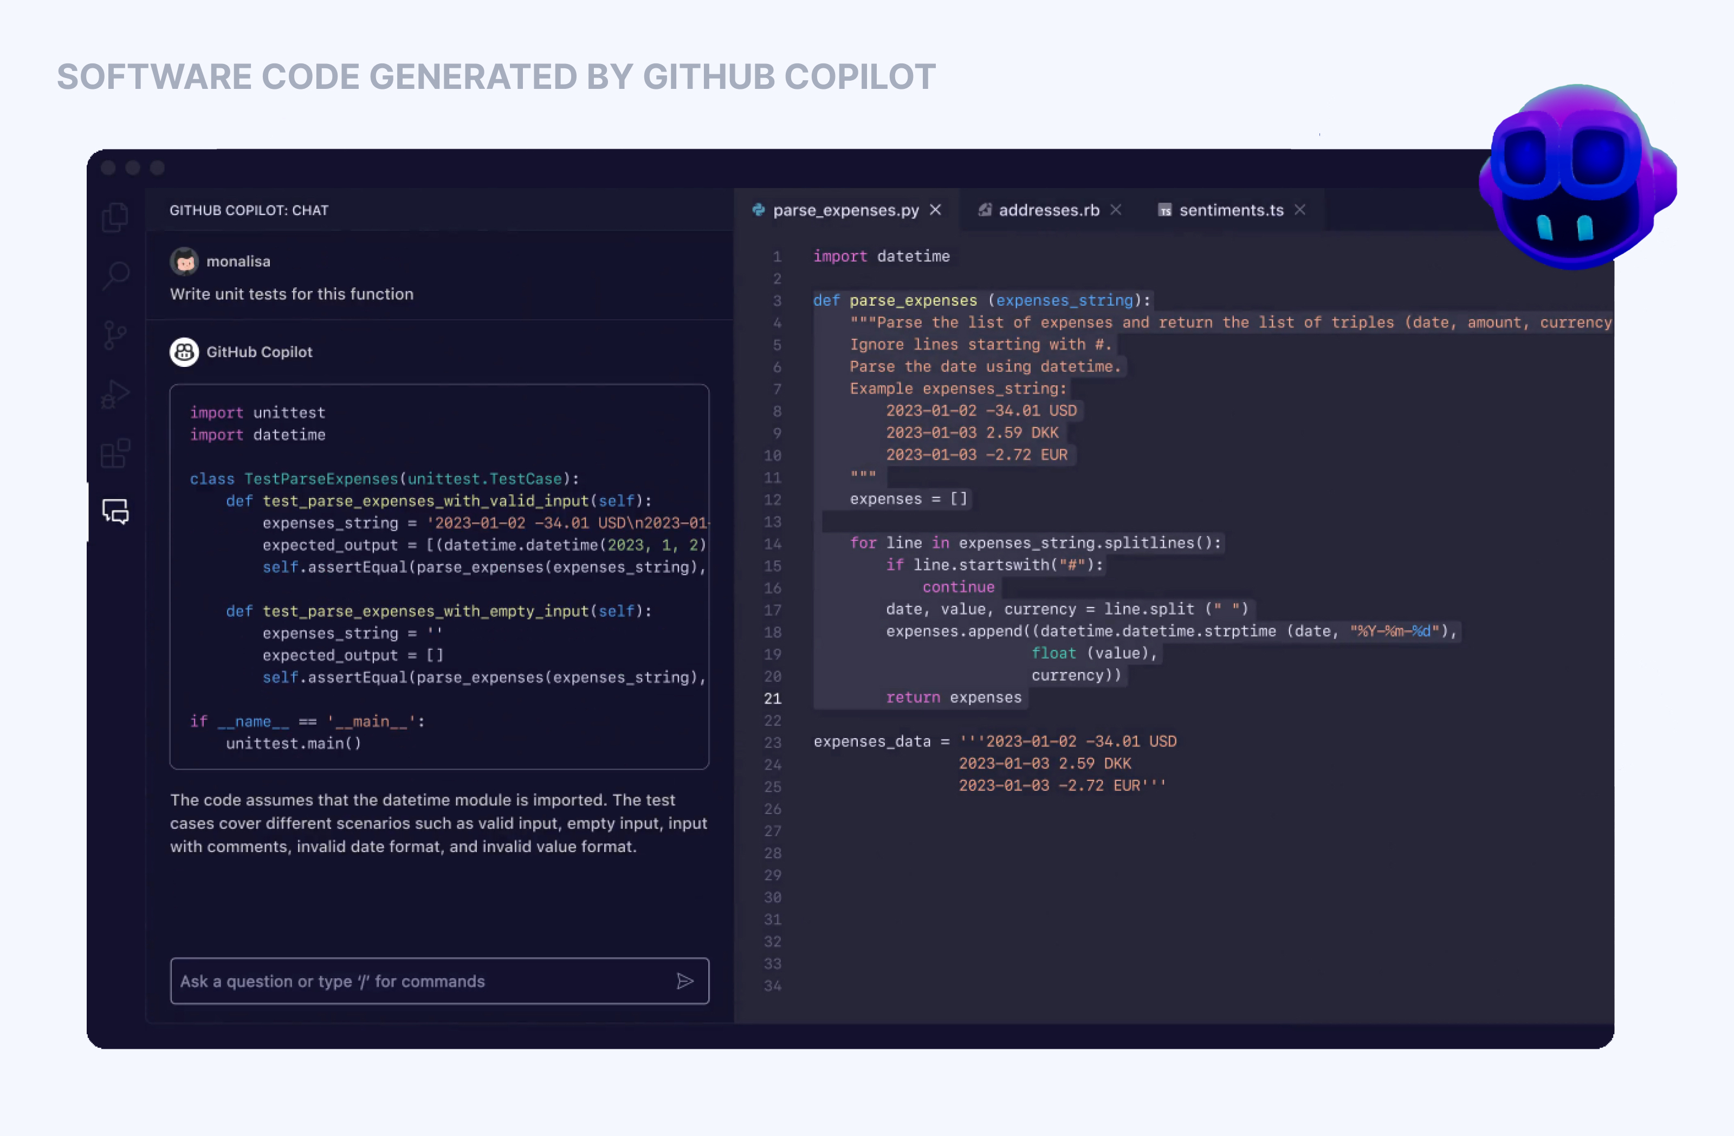Click 'import unittest' in the chat code block
The image size is (1734, 1136).
[257, 412]
